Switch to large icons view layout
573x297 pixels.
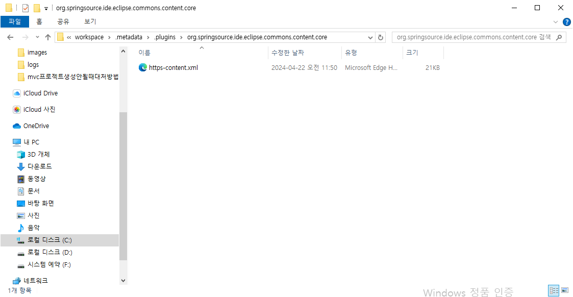click(565, 291)
